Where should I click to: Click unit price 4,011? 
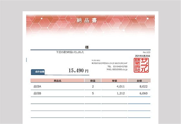coord(121,86)
